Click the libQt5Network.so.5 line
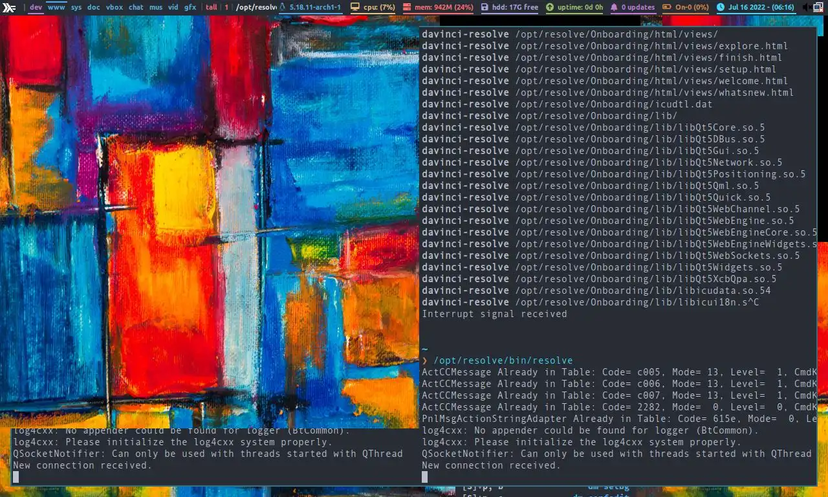Viewport: 828px width, 497px height. point(602,162)
